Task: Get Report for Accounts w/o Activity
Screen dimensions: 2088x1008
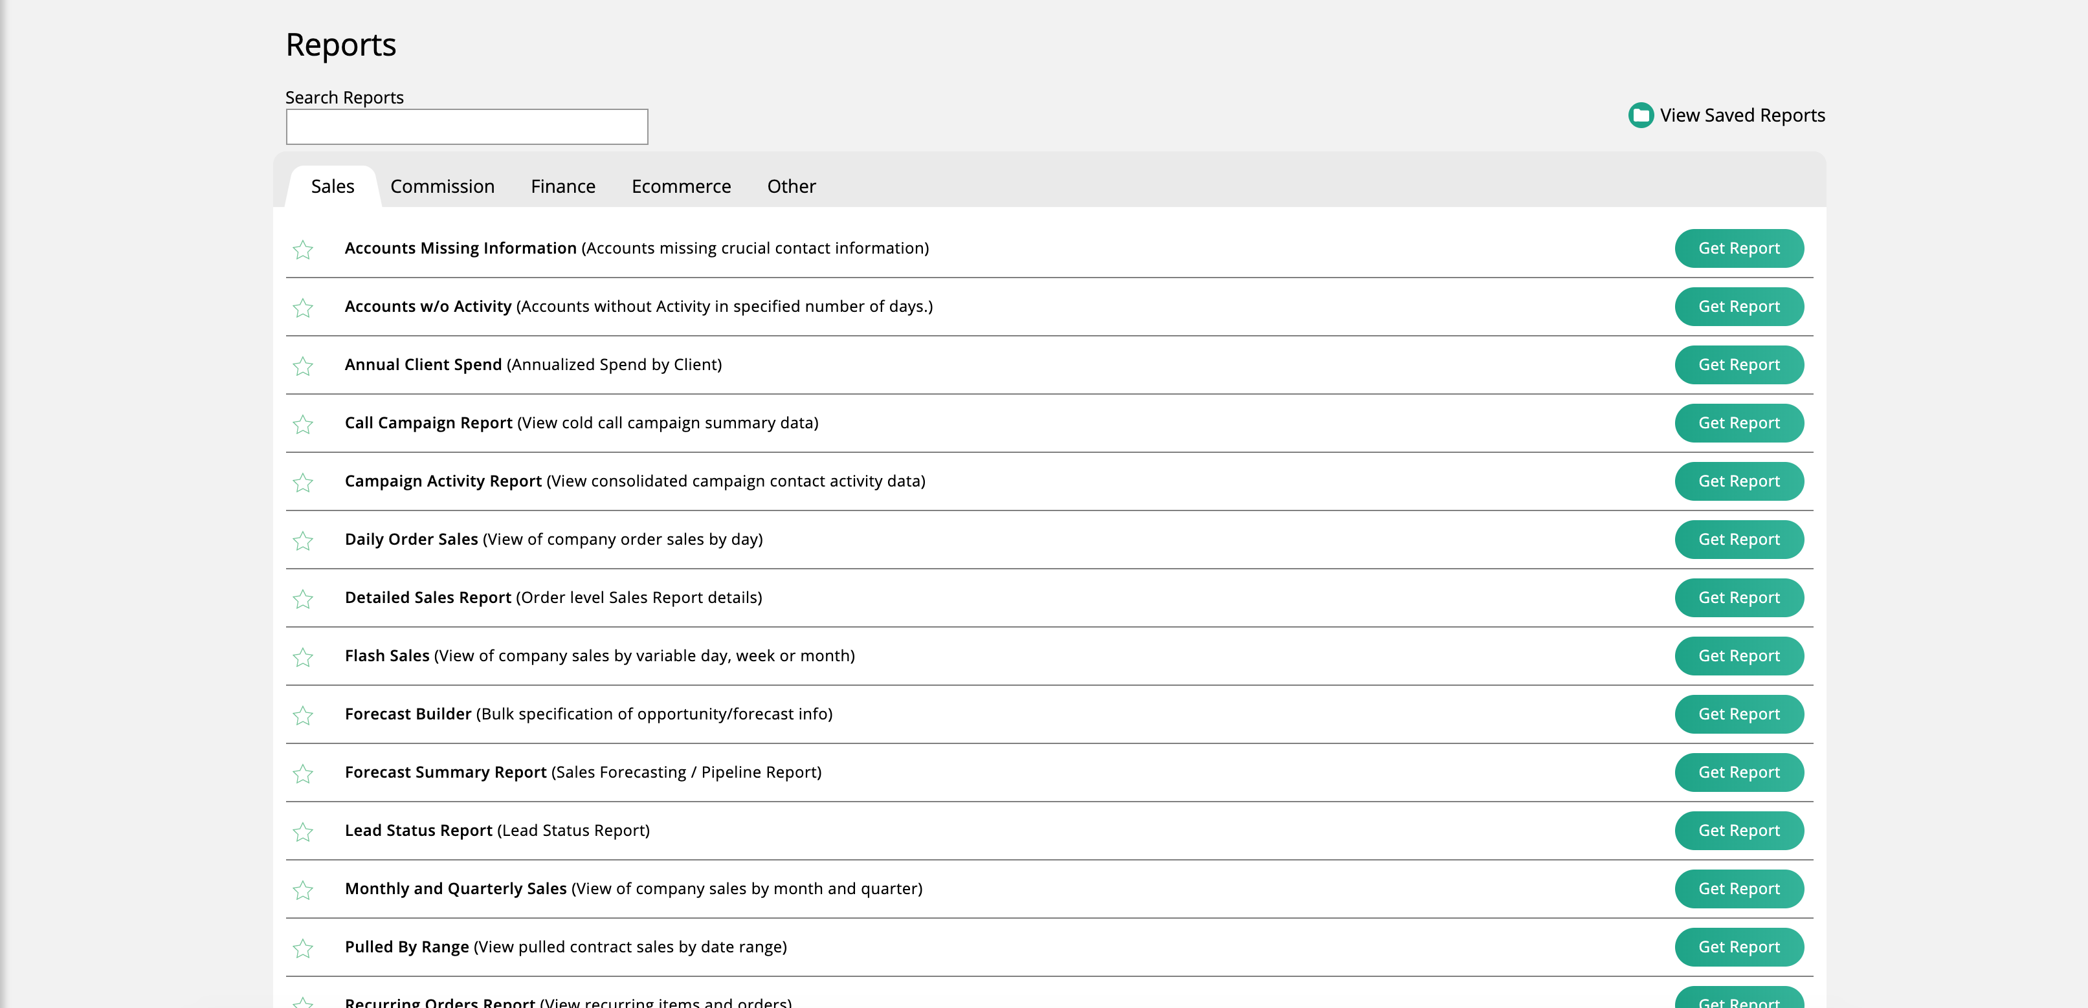Action: 1738,306
